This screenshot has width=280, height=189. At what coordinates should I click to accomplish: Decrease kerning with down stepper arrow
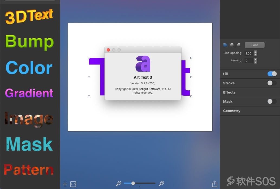click(256, 62)
